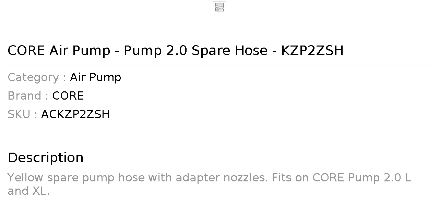Image resolution: width=439 pixels, height=205 pixels.
Task: Click the 'Category :' label
Action: coord(37,77)
